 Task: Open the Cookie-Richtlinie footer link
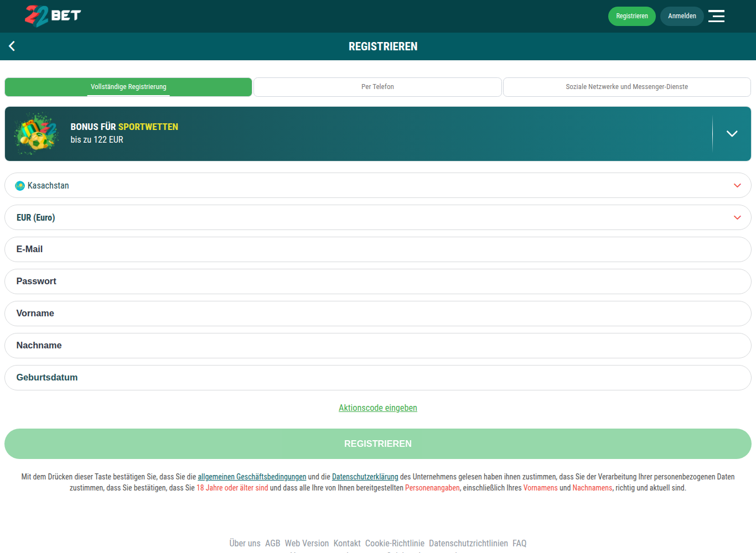click(x=395, y=543)
